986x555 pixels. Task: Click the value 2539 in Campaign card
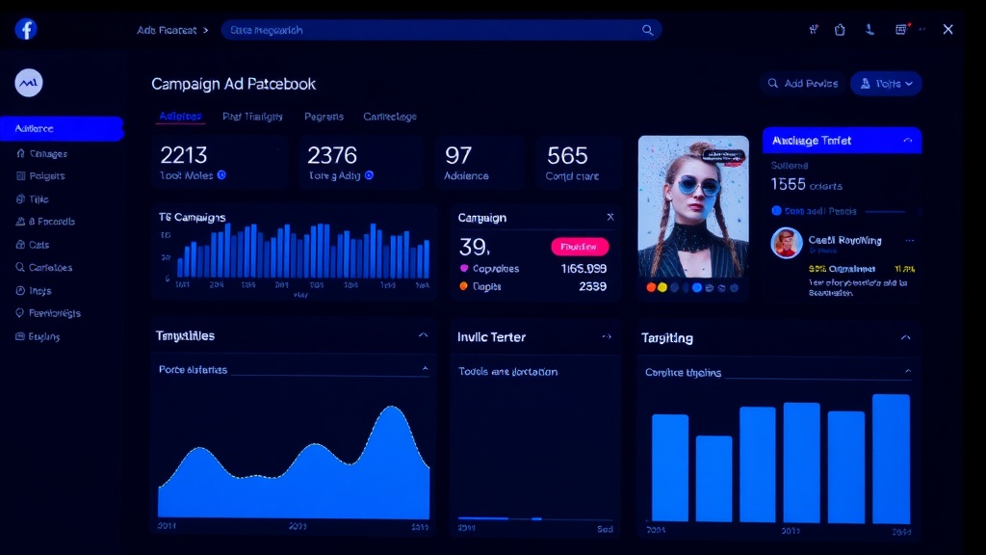(x=592, y=286)
